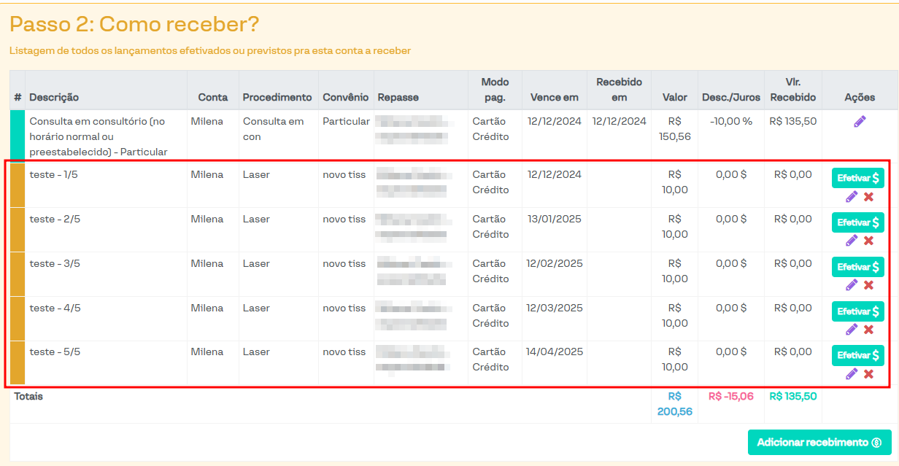Edit the teste - 4/5 installment

(x=851, y=330)
